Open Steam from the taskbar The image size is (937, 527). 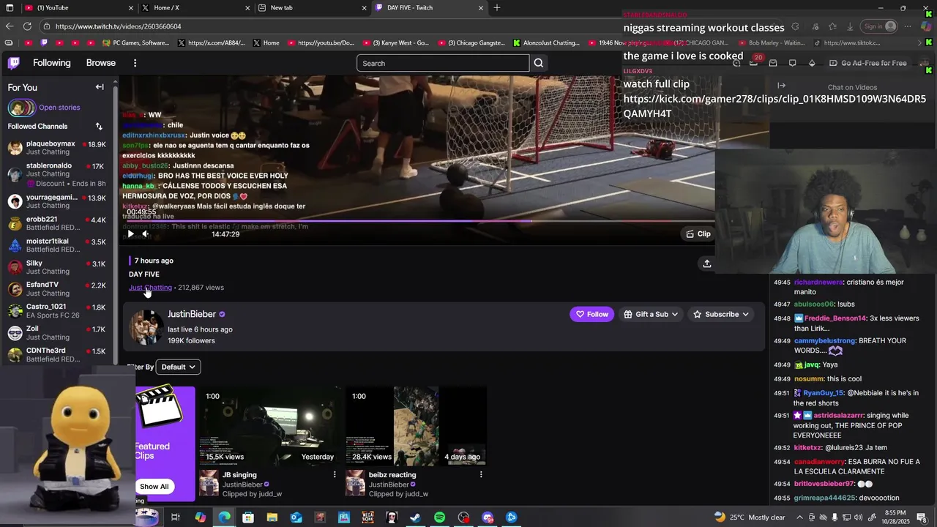[x=415, y=517]
